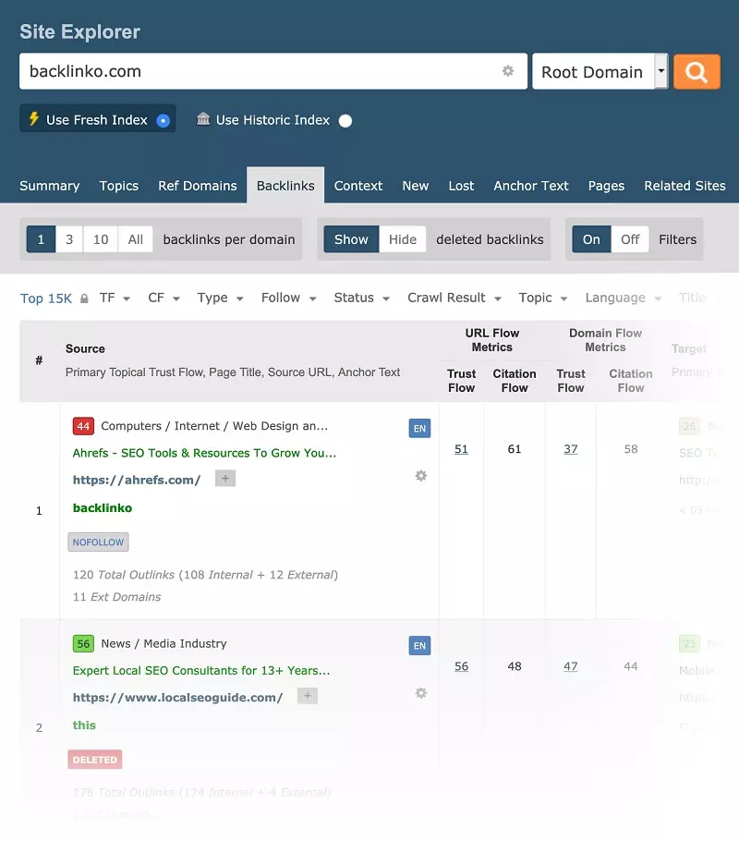
Task: Click the gear icon inside the search field
Action: click(x=507, y=71)
